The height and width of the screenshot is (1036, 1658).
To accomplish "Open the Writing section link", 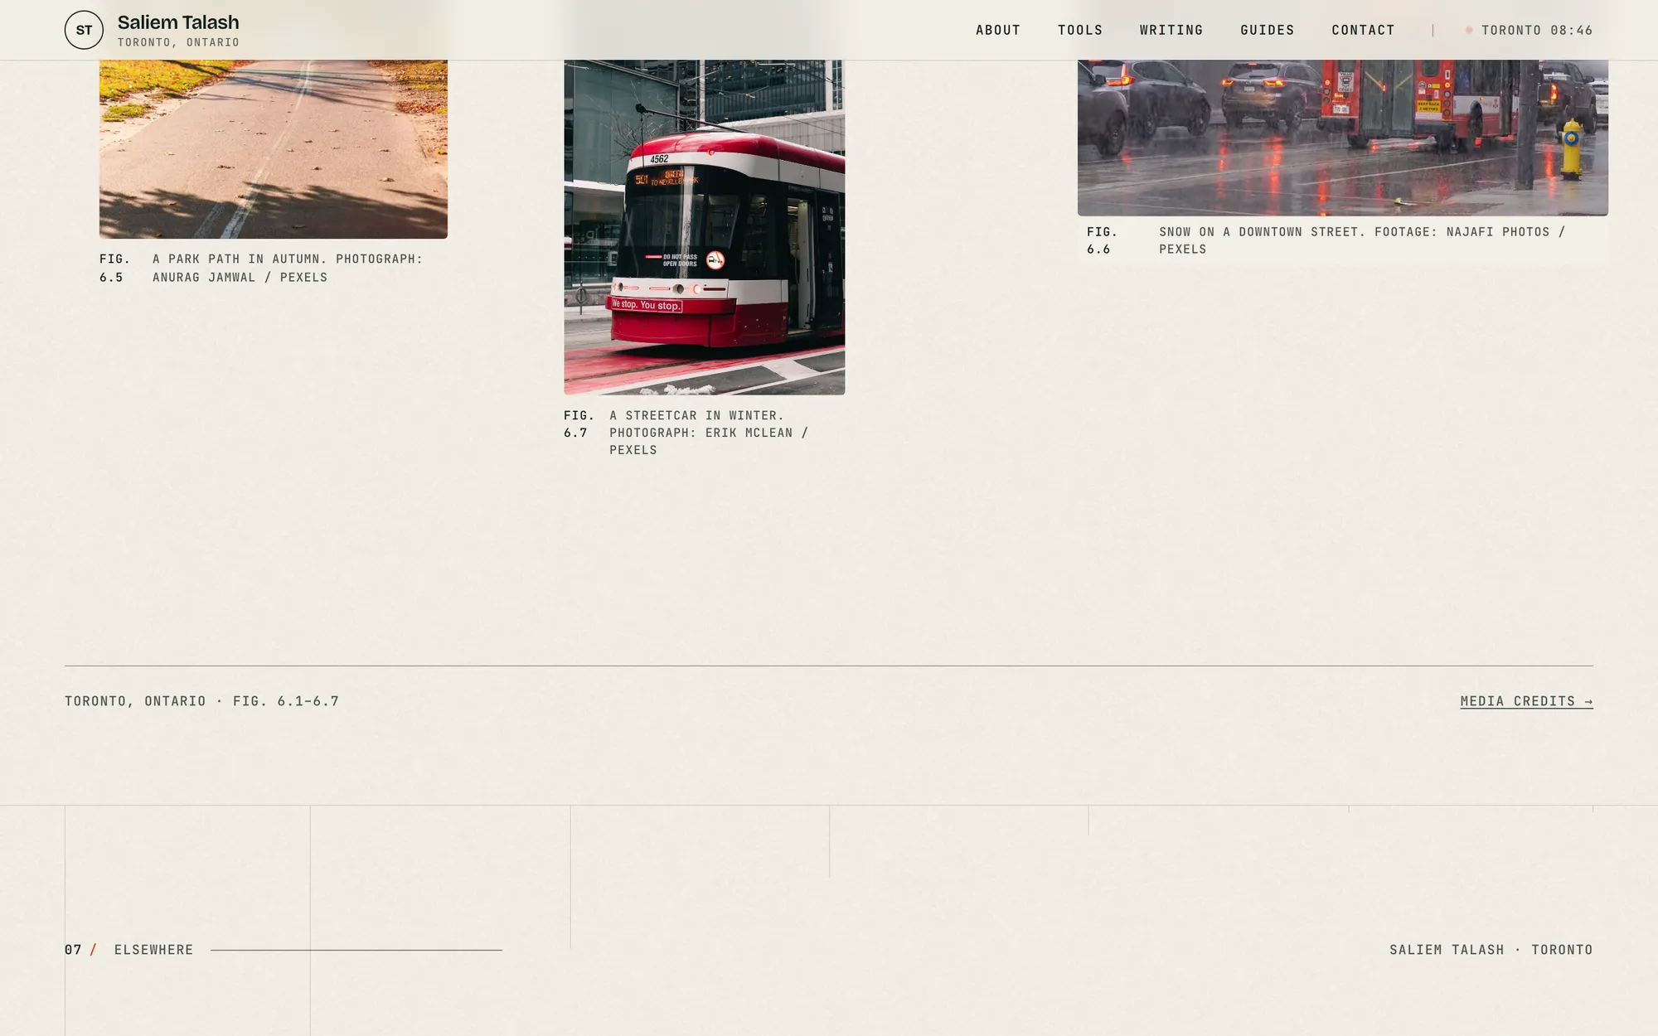I will [x=1171, y=30].
